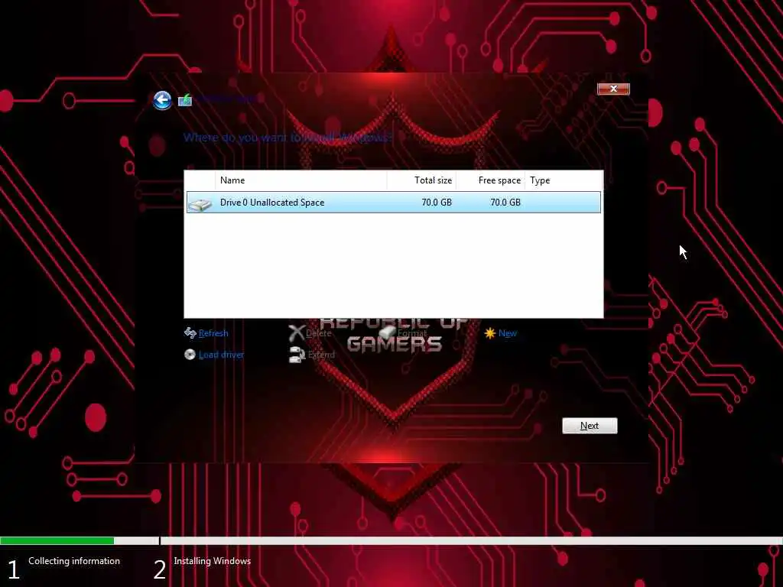Click the Format partition link

coord(412,333)
